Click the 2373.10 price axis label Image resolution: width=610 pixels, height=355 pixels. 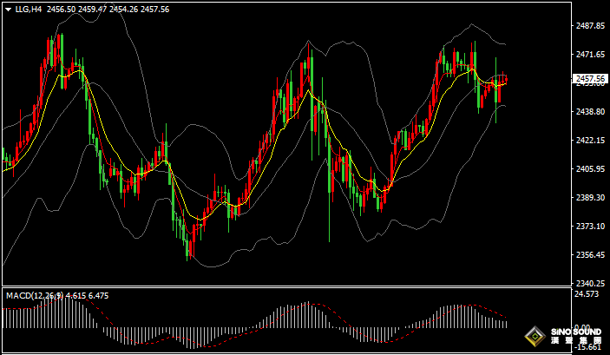(x=589, y=227)
